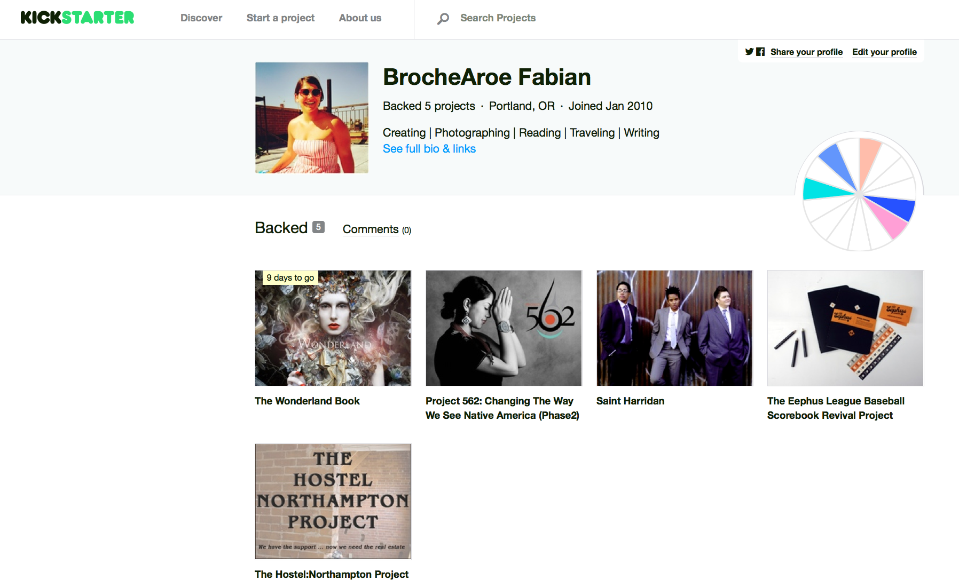Image resolution: width=959 pixels, height=588 pixels.
Task: Click the Twitter share icon
Action: tap(750, 52)
